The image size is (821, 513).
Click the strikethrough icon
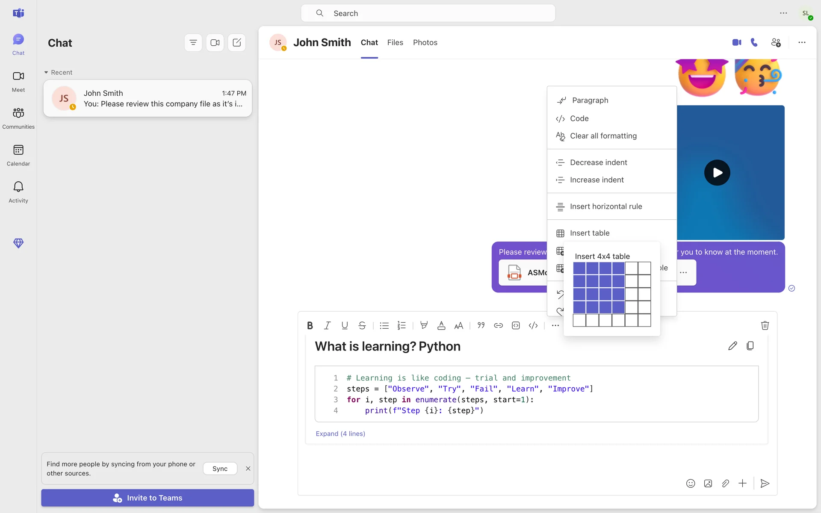(x=362, y=325)
